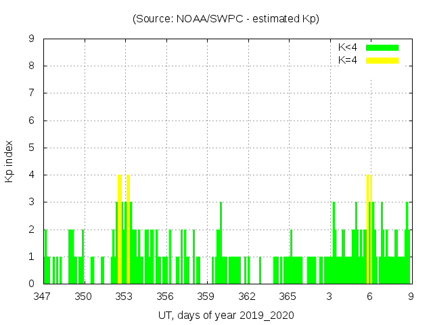Viewport: 433px width, 325px height.
Task: Click the 356 x-axis tick label
Action: (165, 296)
